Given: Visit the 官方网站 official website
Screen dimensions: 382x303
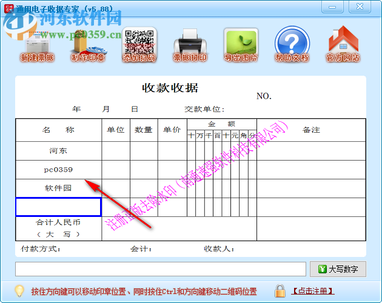Looking at the screenshot, I should pos(343,44).
